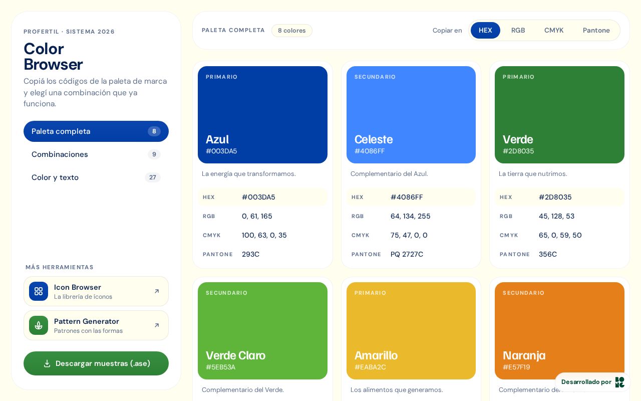
Task: Click 'Complementario del Verde.' description
Action: click(243, 390)
